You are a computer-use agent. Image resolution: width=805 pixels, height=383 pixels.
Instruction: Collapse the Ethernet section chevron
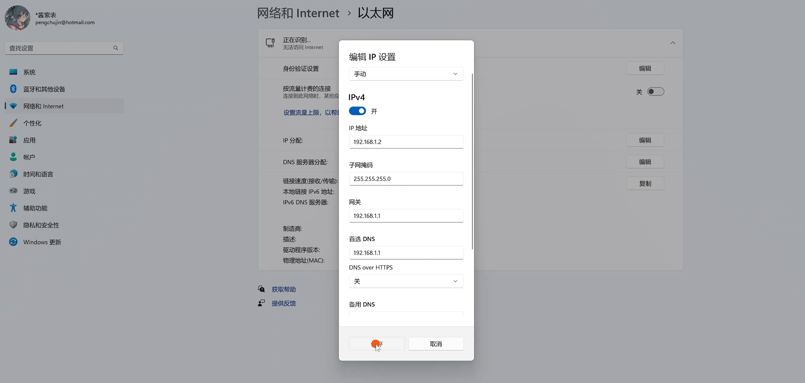click(x=673, y=43)
